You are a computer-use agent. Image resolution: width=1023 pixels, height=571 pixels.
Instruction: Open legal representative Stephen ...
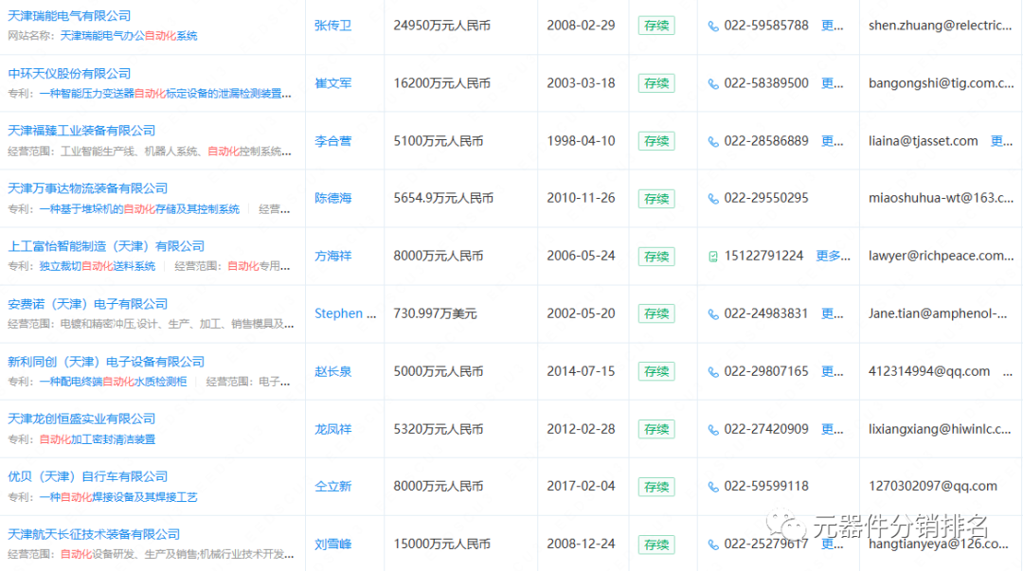tap(345, 313)
